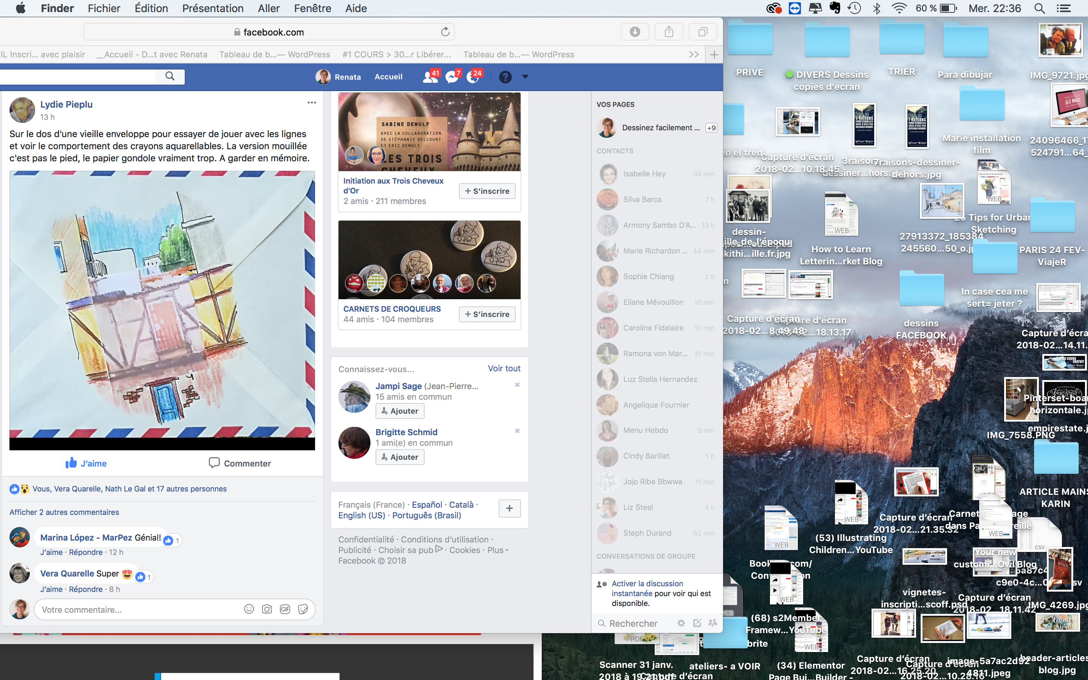Open the Messenger messages icon

click(x=451, y=77)
